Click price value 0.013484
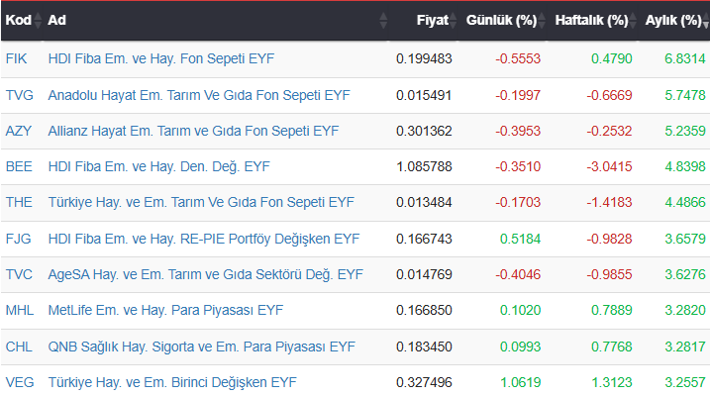 click(424, 202)
